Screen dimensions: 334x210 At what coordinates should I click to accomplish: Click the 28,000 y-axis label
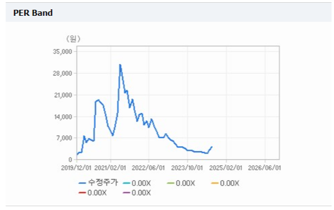pyautogui.click(x=63, y=73)
